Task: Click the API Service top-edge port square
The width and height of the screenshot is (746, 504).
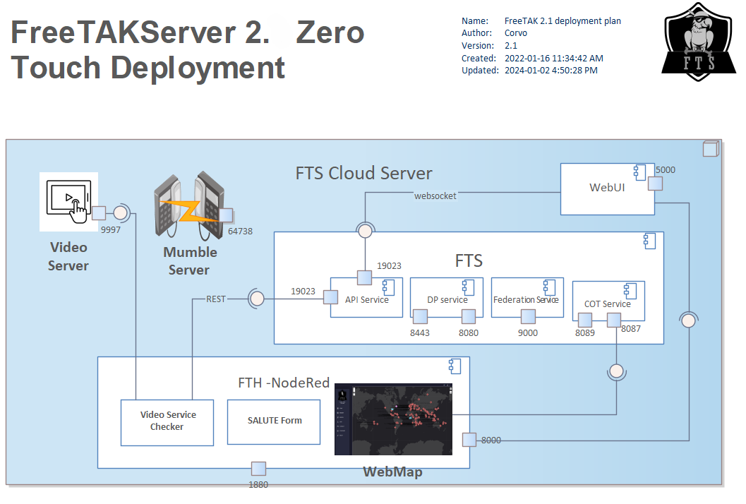Action: pos(364,277)
